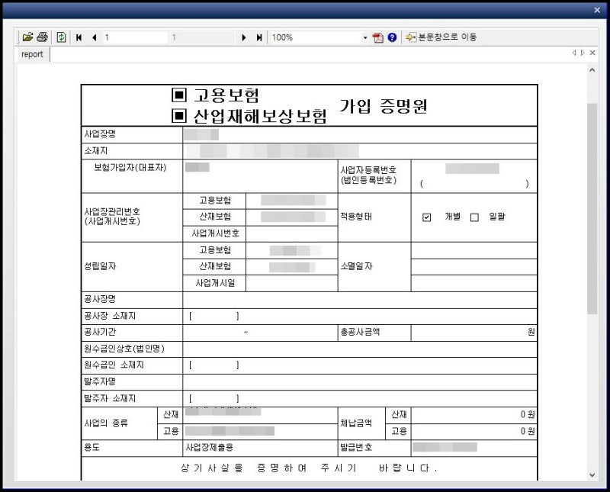610x492 pixels.
Task: Click the 총공사금액 label
Action: [360, 332]
